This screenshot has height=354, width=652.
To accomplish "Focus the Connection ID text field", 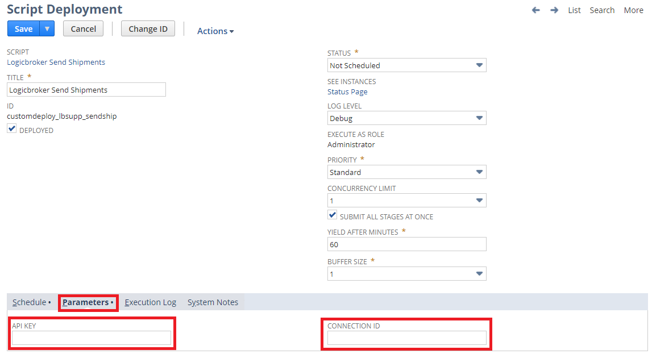I will point(406,338).
